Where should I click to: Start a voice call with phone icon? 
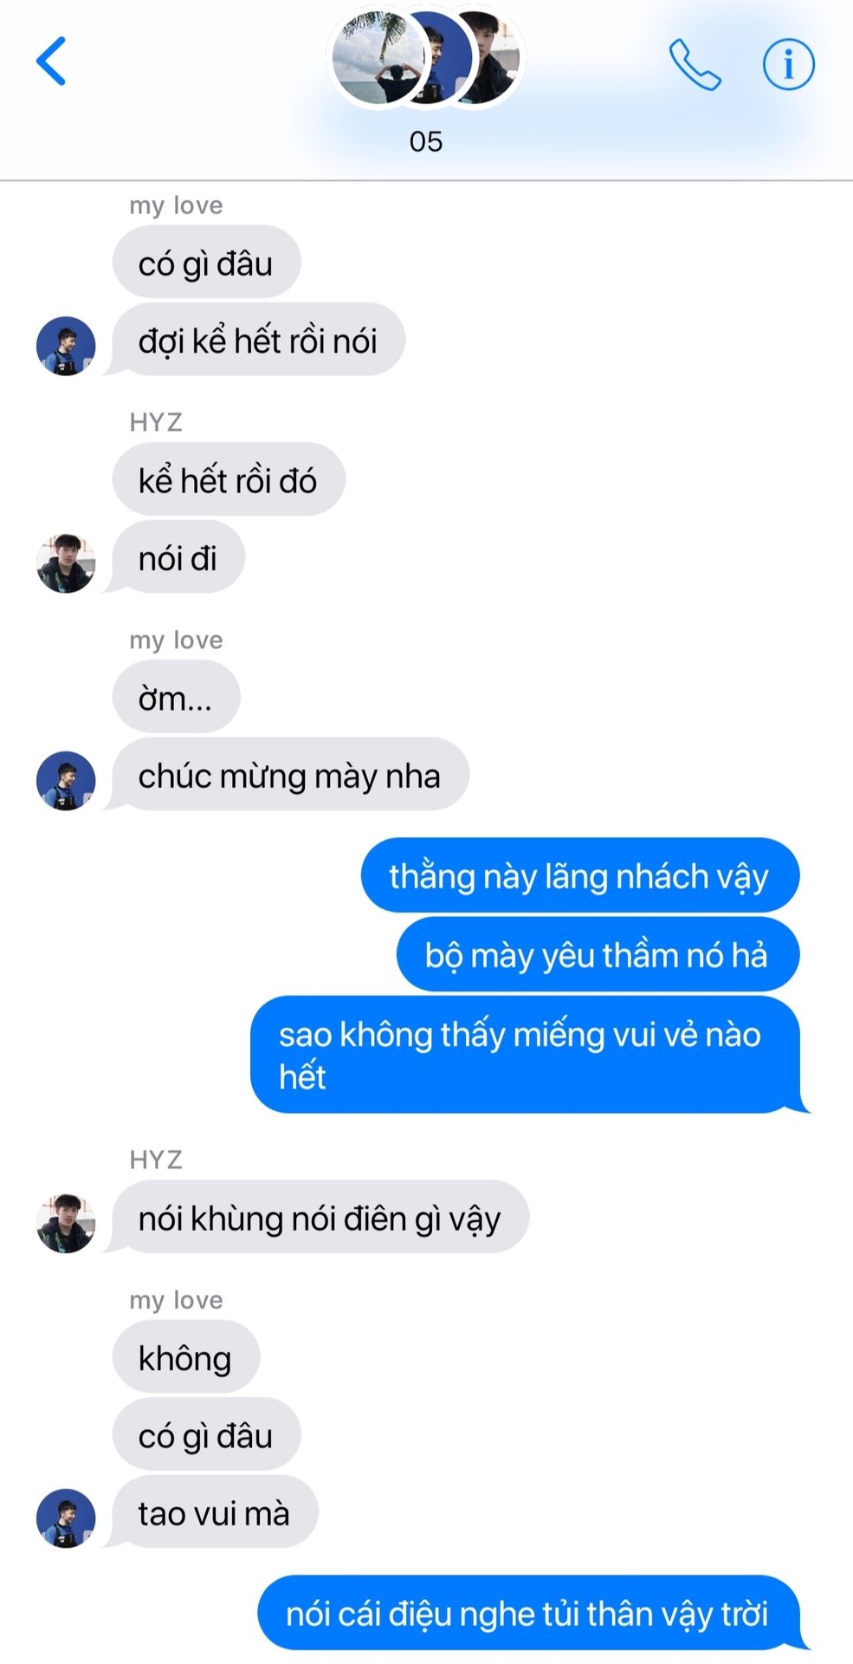click(695, 64)
